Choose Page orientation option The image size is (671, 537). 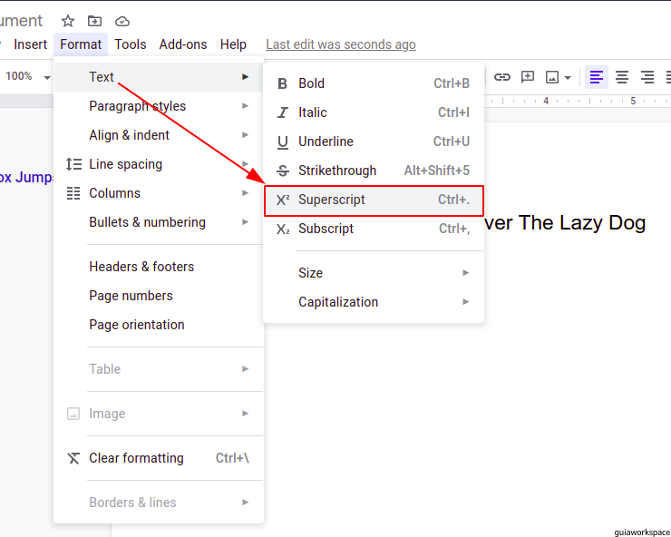point(159,325)
